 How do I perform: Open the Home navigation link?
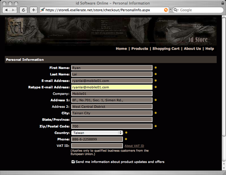(x=121, y=48)
